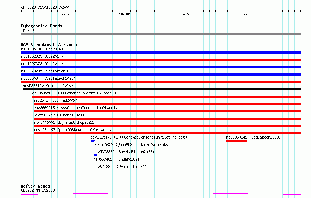Open the nsv5902752 (Almarri2020) label
The height and width of the screenshot is (198, 311).
click(59, 115)
